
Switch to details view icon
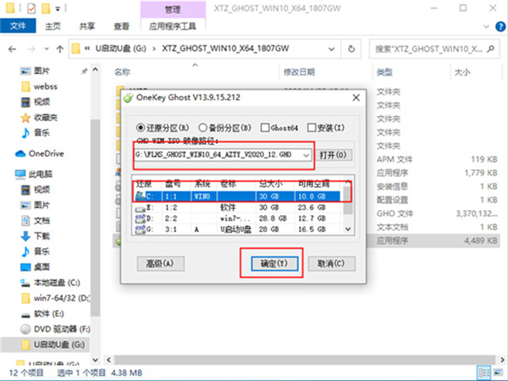coord(484,373)
